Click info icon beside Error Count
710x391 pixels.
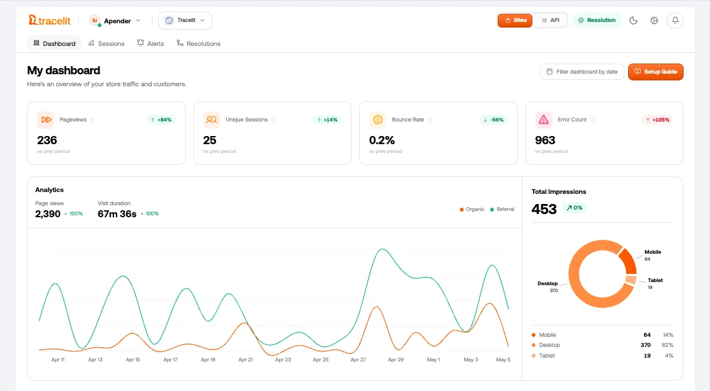pos(592,120)
